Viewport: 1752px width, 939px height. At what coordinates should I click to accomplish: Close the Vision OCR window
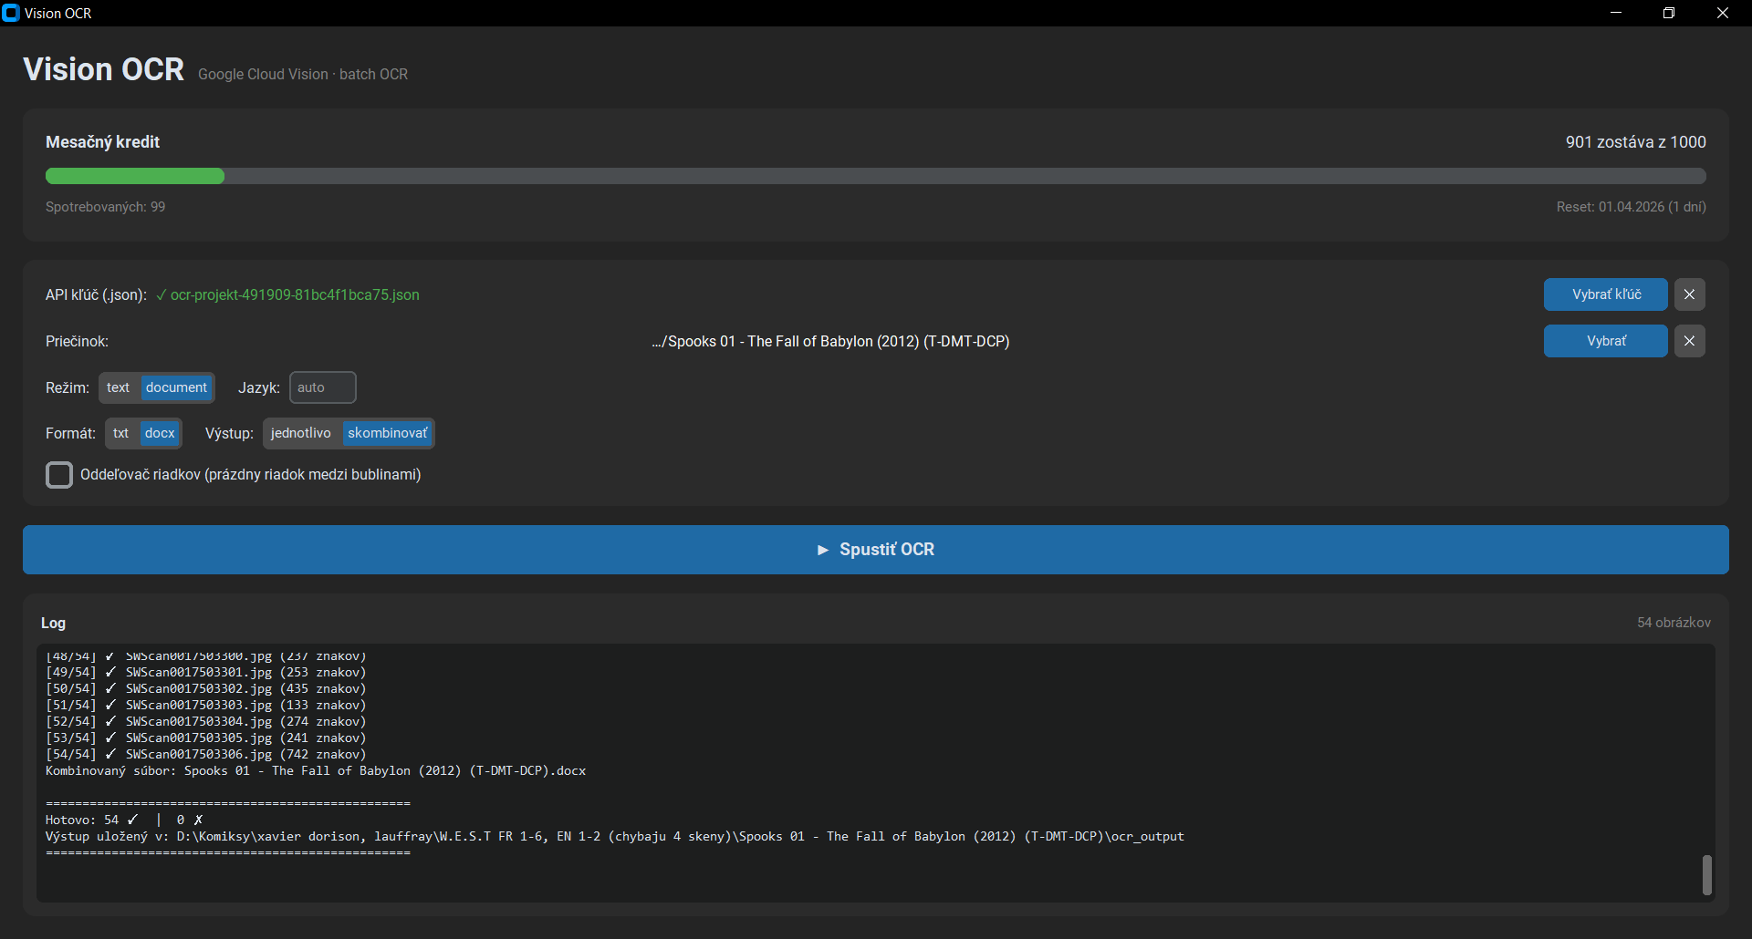click(1723, 13)
